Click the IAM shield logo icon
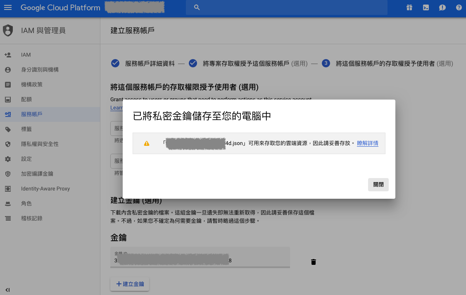This screenshot has height=295, width=466. [x=8, y=31]
